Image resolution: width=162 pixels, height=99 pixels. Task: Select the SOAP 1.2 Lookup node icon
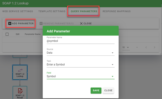pos(20,70)
